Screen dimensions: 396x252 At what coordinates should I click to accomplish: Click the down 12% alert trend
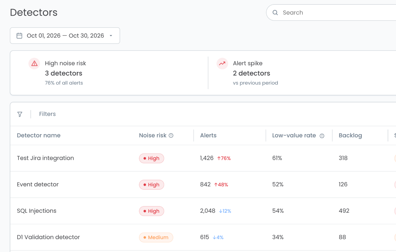click(x=225, y=211)
